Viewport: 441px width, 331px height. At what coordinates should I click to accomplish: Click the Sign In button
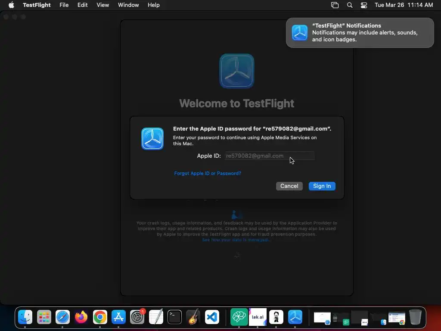322,186
